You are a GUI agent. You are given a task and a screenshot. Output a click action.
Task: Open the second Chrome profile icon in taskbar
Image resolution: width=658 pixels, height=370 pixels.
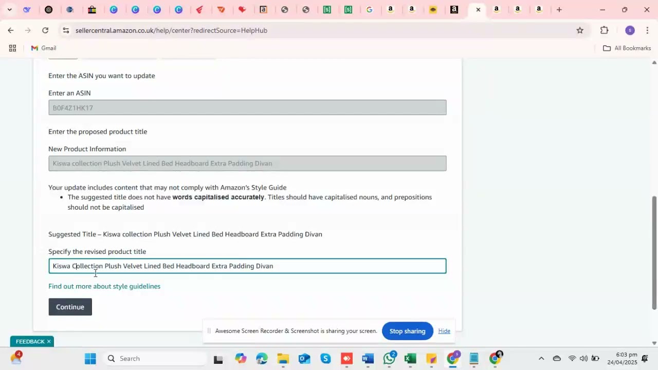(495, 359)
